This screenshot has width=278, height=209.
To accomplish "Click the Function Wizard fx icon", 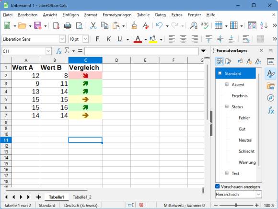I will click(59, 51).
